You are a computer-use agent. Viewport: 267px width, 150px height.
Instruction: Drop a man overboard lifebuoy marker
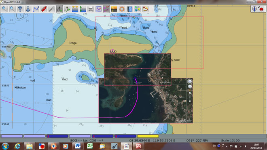(x=122, y=9)
